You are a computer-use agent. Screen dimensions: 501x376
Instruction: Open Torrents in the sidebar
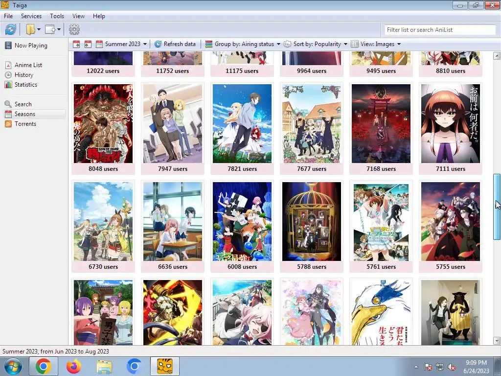pos(25,124)
